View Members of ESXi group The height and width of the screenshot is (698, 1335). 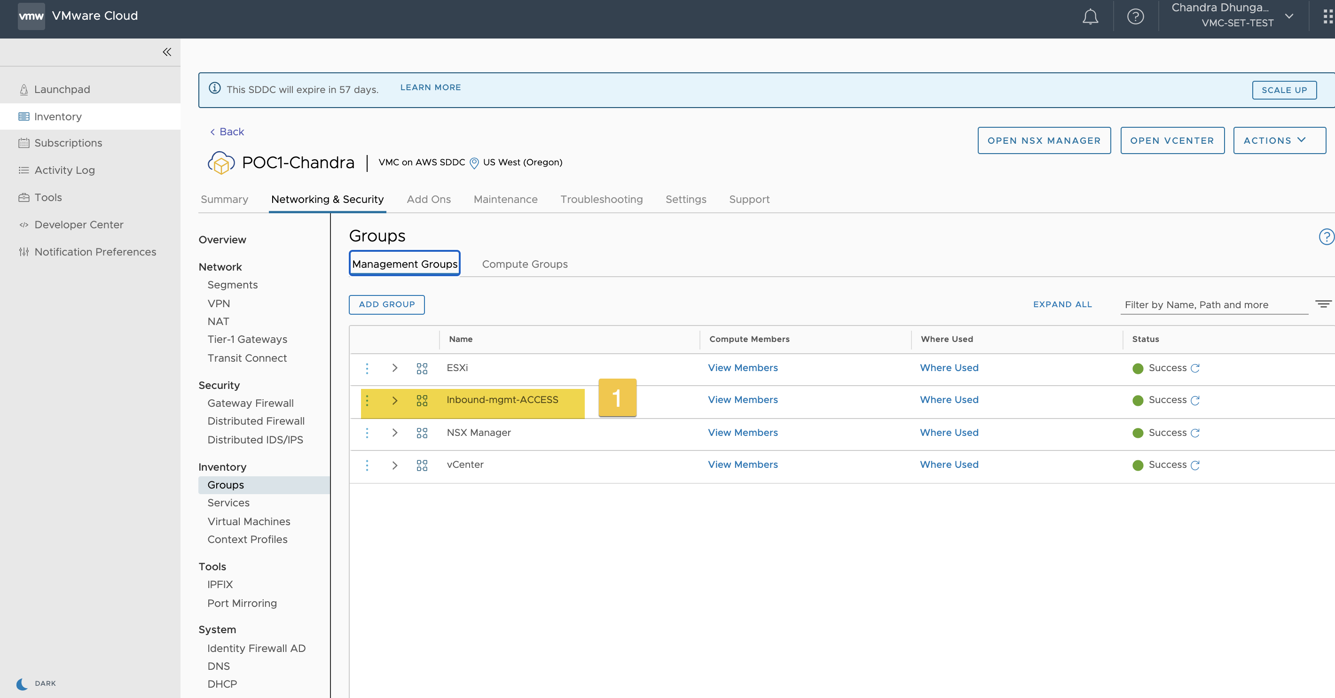[743, 368]
